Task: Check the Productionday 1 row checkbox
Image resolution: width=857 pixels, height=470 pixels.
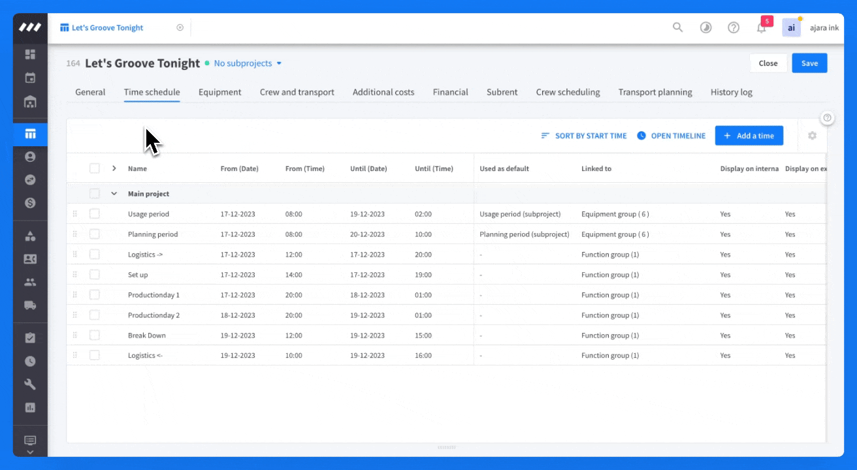Action: point(95,295)
